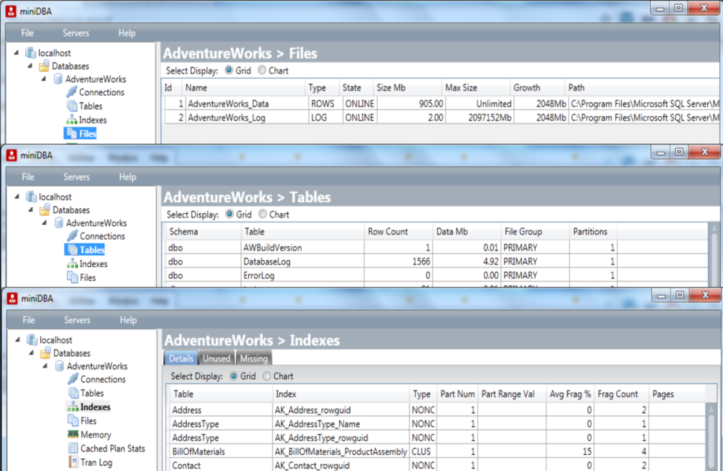Sort by File Group column header

click(x=534, y=231)
